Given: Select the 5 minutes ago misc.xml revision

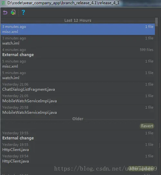Looking at the screenshot, I should pyautogui.click(x=78, y=64).
